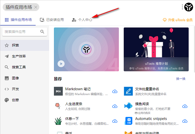The height and width of the screenshot is (134, 195).
Task: Click the 插件应用市场 grid icon
Action: (6, 20)
